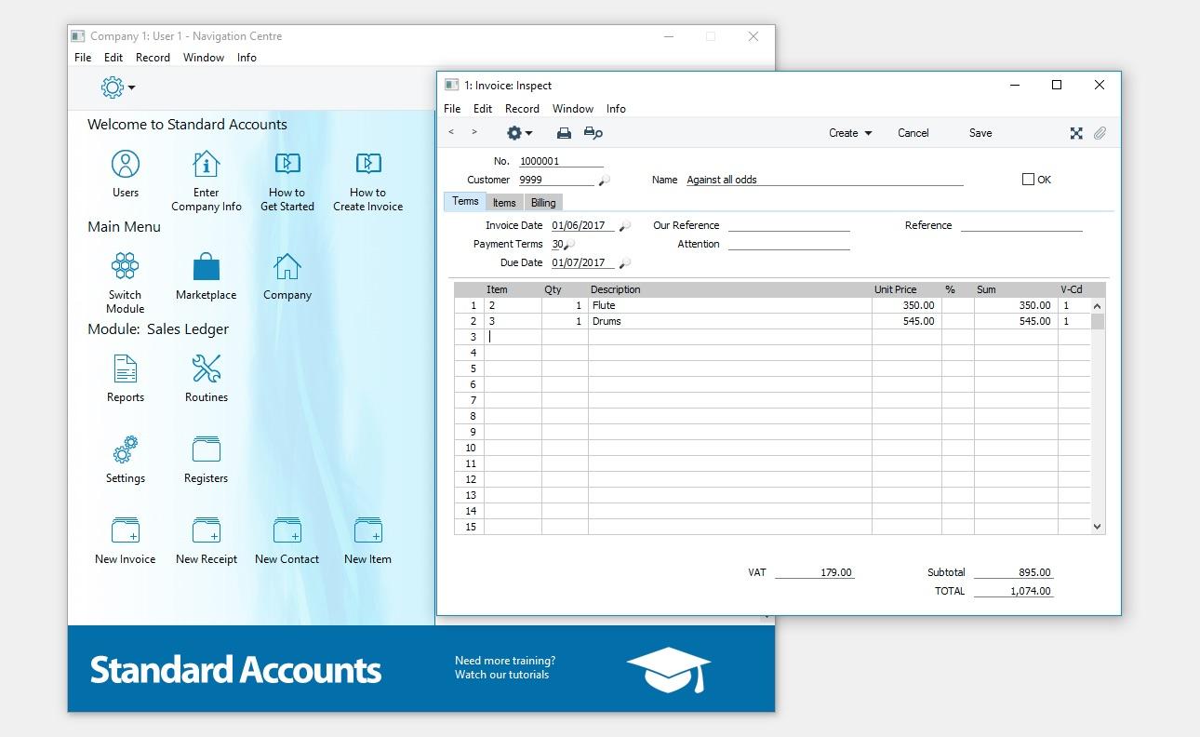The height and width of the screenshot is (737, 1200).
Task: Click the Item cell of row 3
Action: coord(513,337)
